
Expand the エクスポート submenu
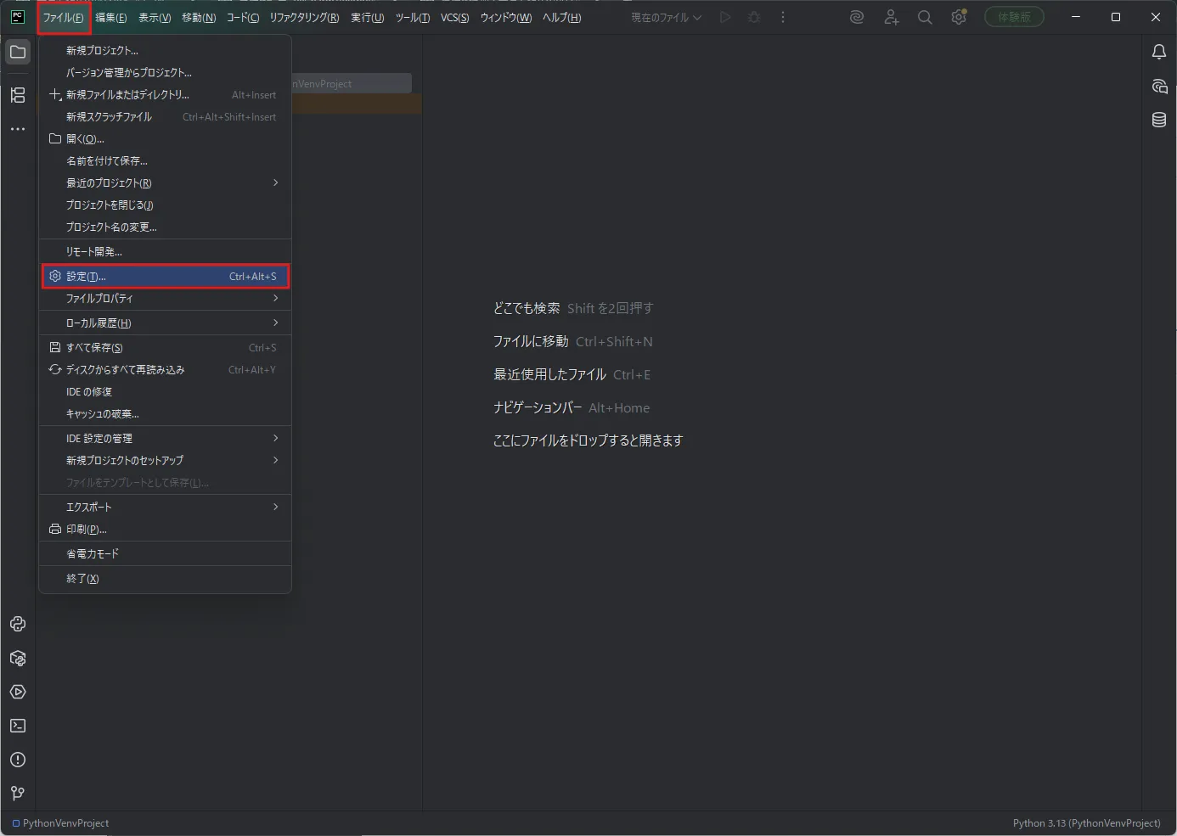165,507
